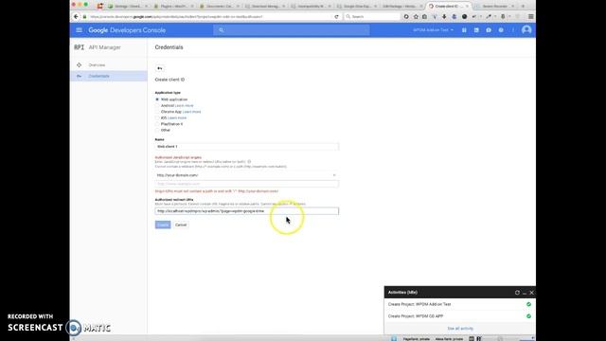This screenshot has width=606, height=341.
Task: Open Learn more link beside Chrome App
Action: point(191,112)
